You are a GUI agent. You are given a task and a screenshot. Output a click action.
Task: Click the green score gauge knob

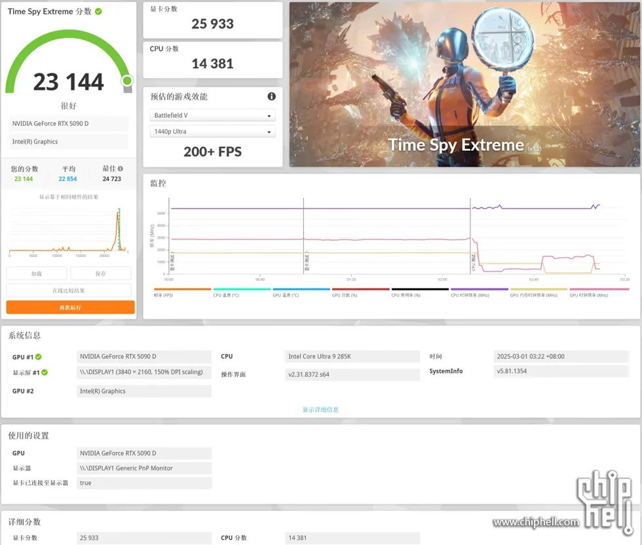click(127, 80)
